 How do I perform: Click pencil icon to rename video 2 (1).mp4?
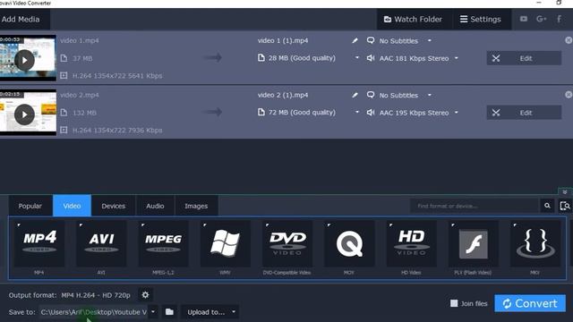coord(355,95)
